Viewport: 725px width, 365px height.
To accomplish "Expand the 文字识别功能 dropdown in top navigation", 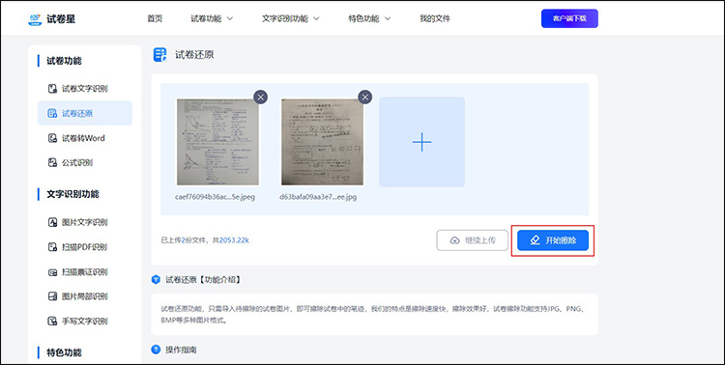I will 290,19.
